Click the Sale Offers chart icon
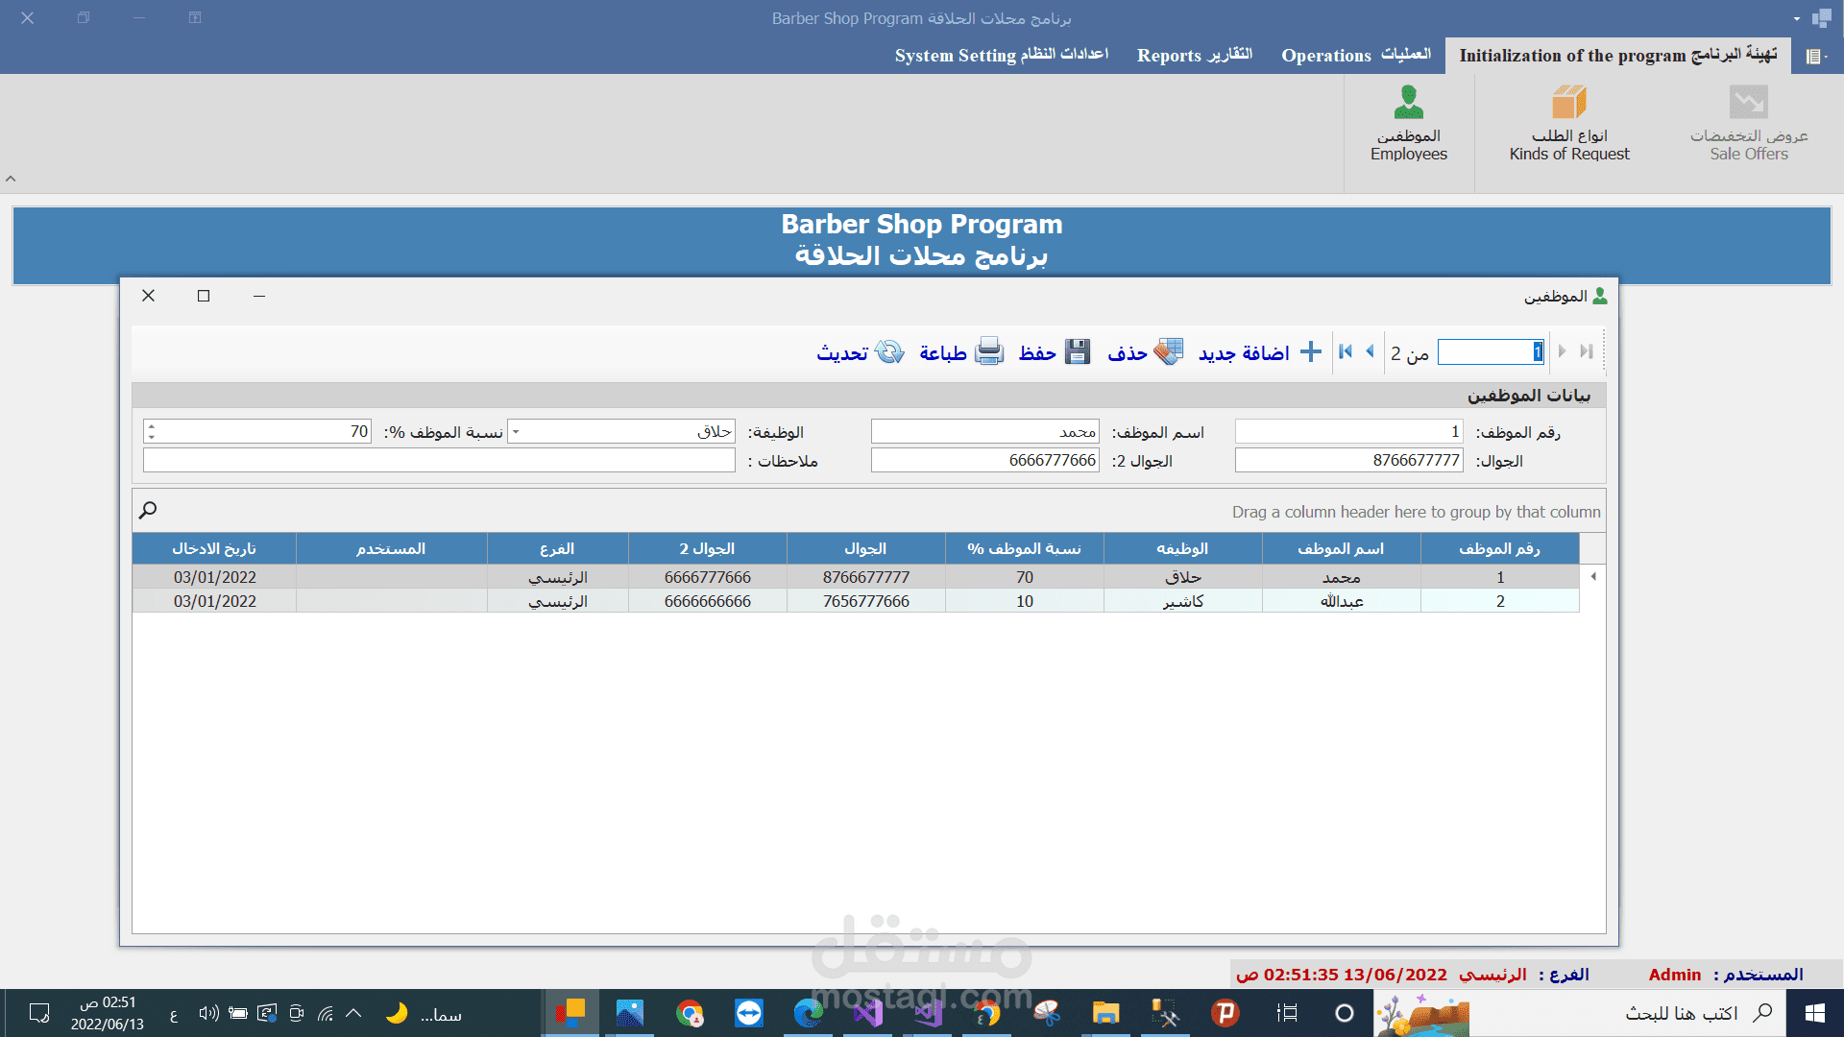 [1748, 103]
